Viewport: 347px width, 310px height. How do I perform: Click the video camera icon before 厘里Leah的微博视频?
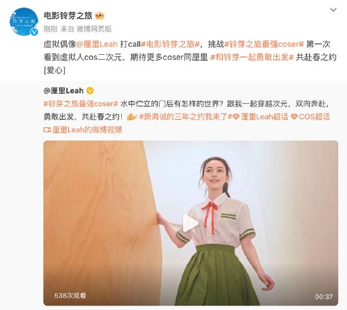click(47, 130)
